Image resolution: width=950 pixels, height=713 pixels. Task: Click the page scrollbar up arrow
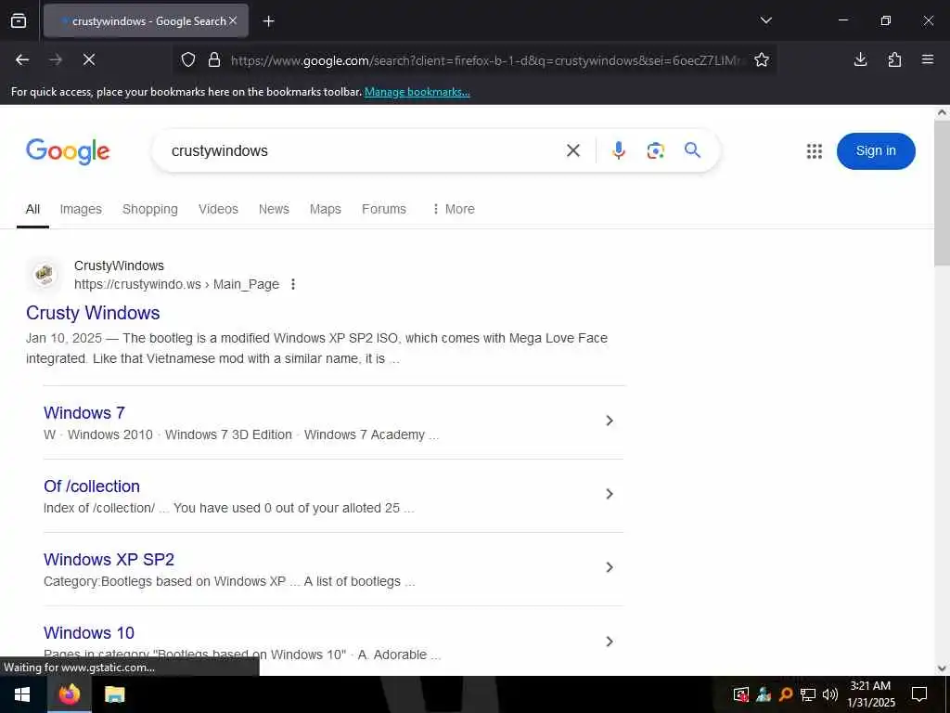tap(942, 112)
